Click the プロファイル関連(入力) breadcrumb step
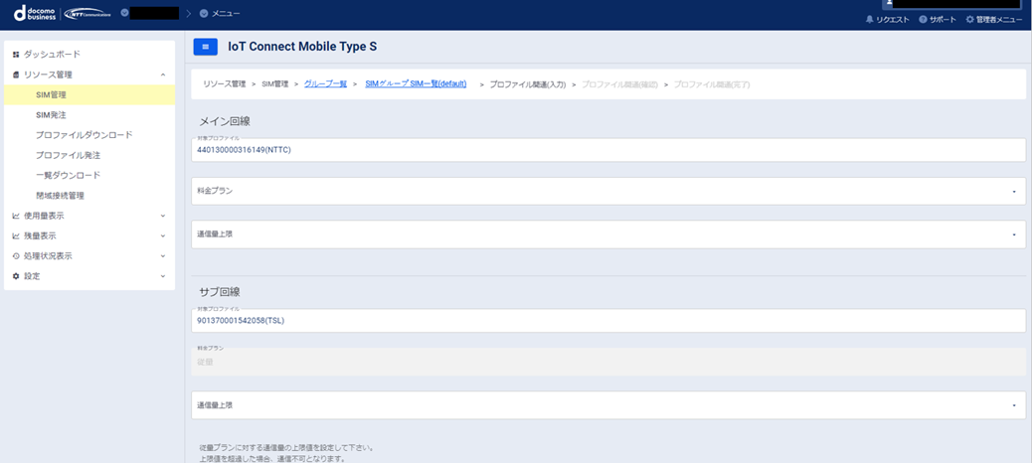Image resolution: width=1032 pixels, height=463 pixels. [528, 84]
